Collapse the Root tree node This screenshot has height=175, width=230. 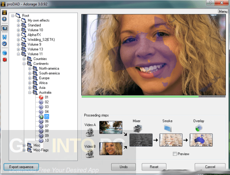pos(13,16)
